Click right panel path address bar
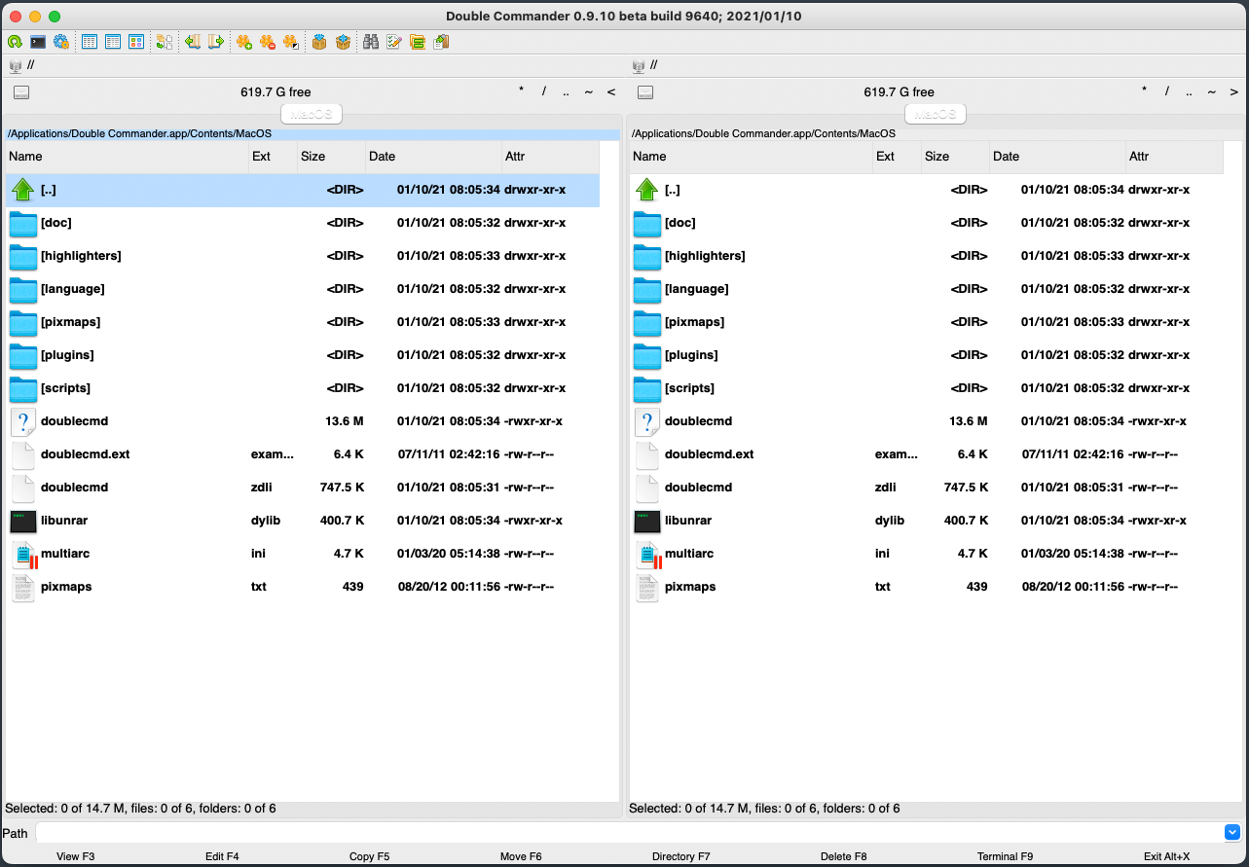The width and height of the screenshot is (1249, 867). pyautogui.click(x=936, y=134)
